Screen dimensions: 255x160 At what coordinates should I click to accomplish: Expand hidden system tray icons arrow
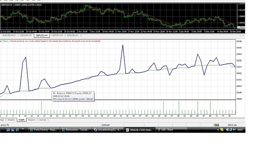click(x=218, y=130)
